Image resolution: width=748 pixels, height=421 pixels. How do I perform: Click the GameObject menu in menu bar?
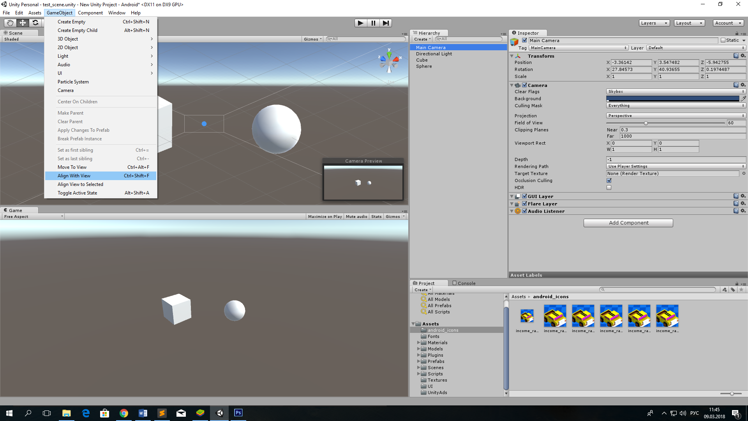tap(59, 12)
